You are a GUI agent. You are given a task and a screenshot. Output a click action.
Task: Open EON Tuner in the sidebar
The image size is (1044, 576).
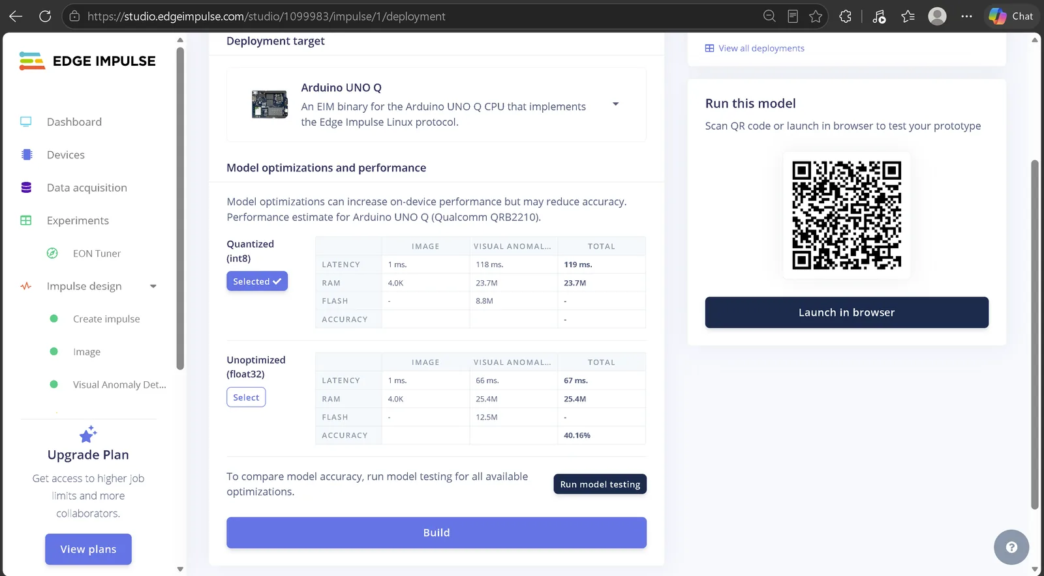(x=97, y=253)
